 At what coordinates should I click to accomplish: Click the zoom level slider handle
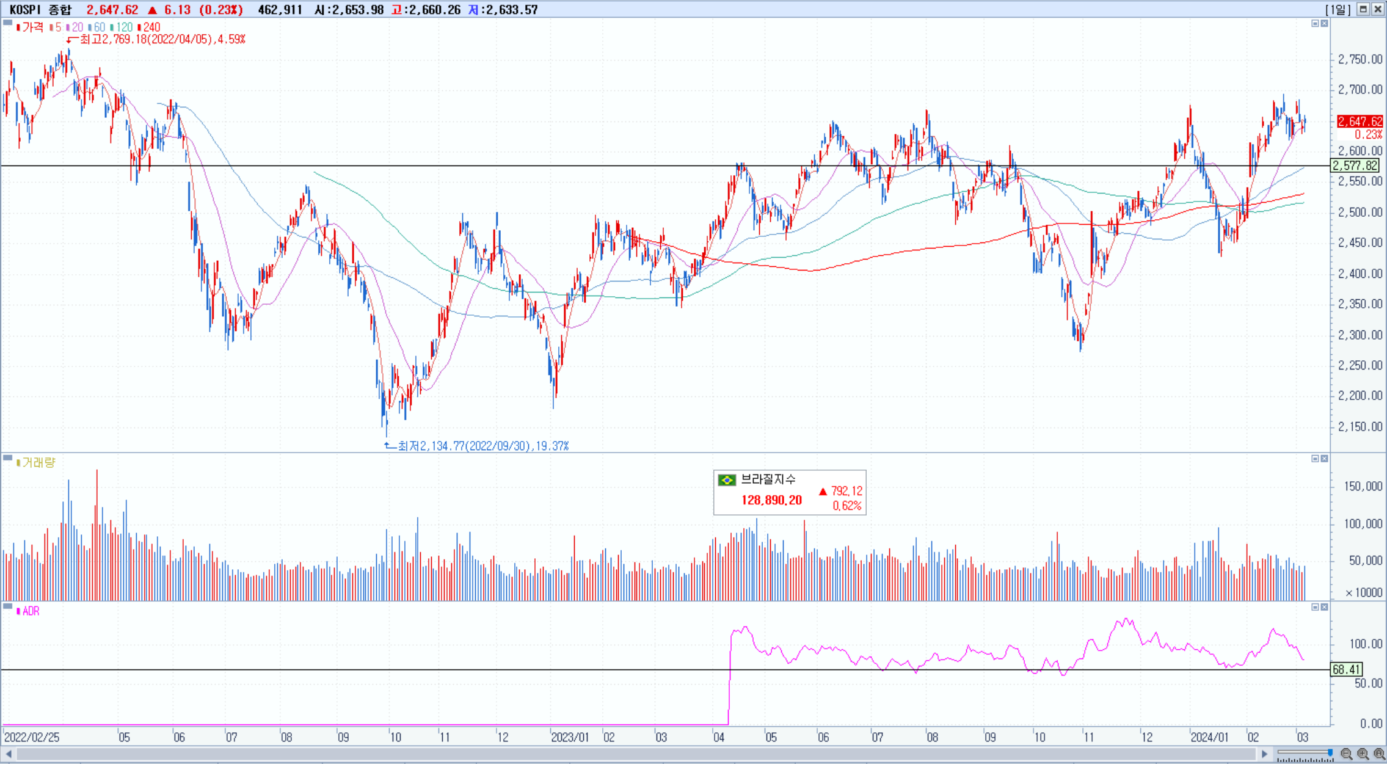click(1330, 752)
